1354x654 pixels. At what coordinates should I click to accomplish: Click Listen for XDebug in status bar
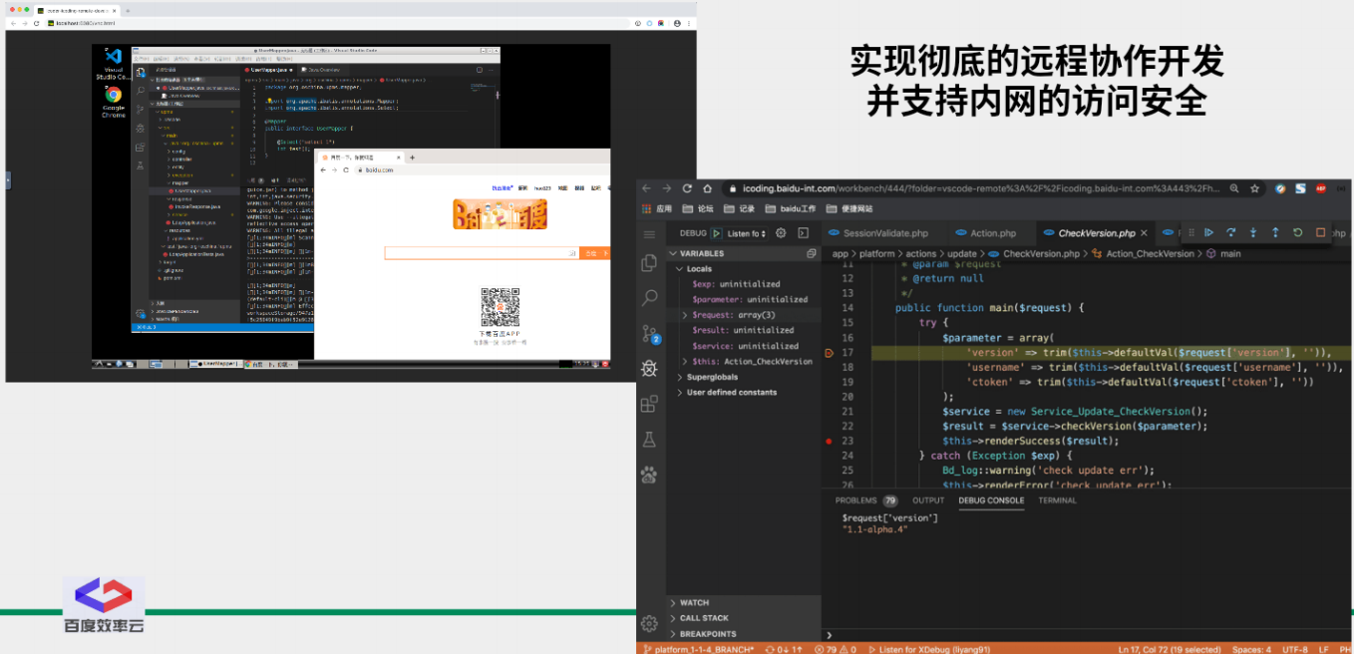click(930, 648)
